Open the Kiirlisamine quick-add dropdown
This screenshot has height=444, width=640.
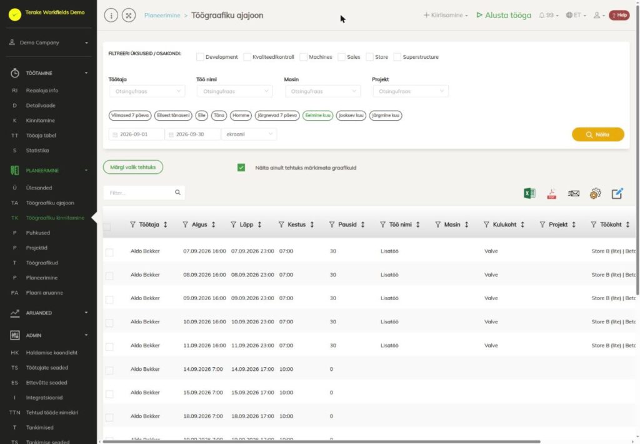(445, 15)
